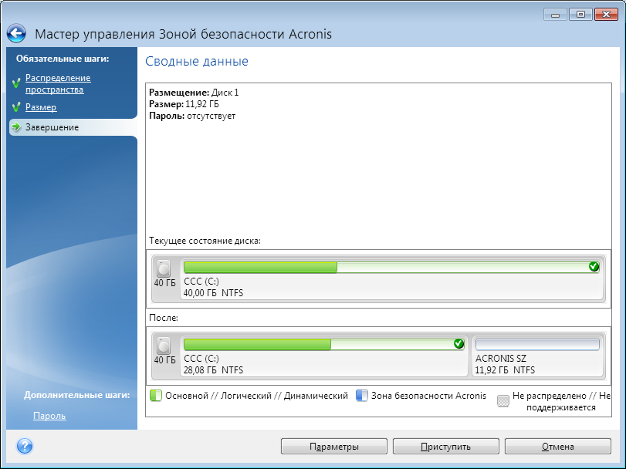This screenshot has width=626, height=469.
Task: Open help via the question mark icon
Action: click(25, 446)
